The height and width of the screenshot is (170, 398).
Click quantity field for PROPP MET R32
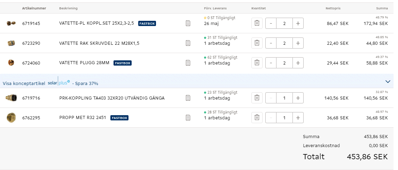(x=284, y=118)
